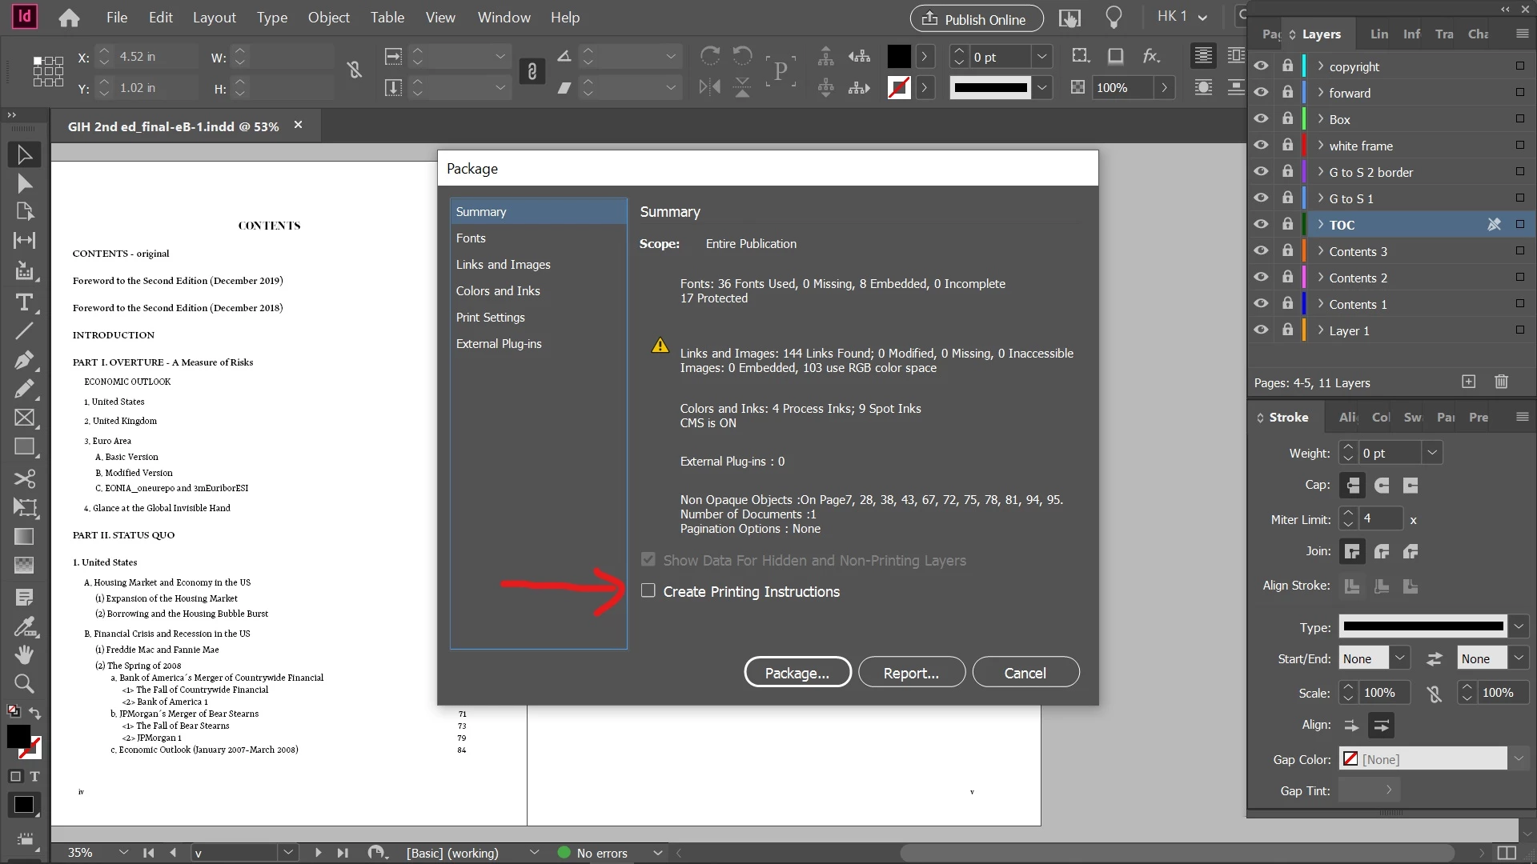Select Links and Images in Package list

503,265
